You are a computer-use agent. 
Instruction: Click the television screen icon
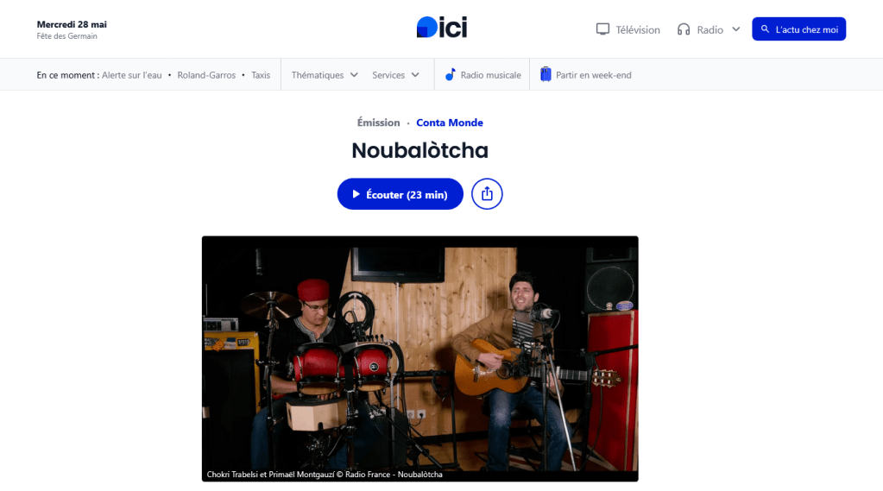point(602,29)
